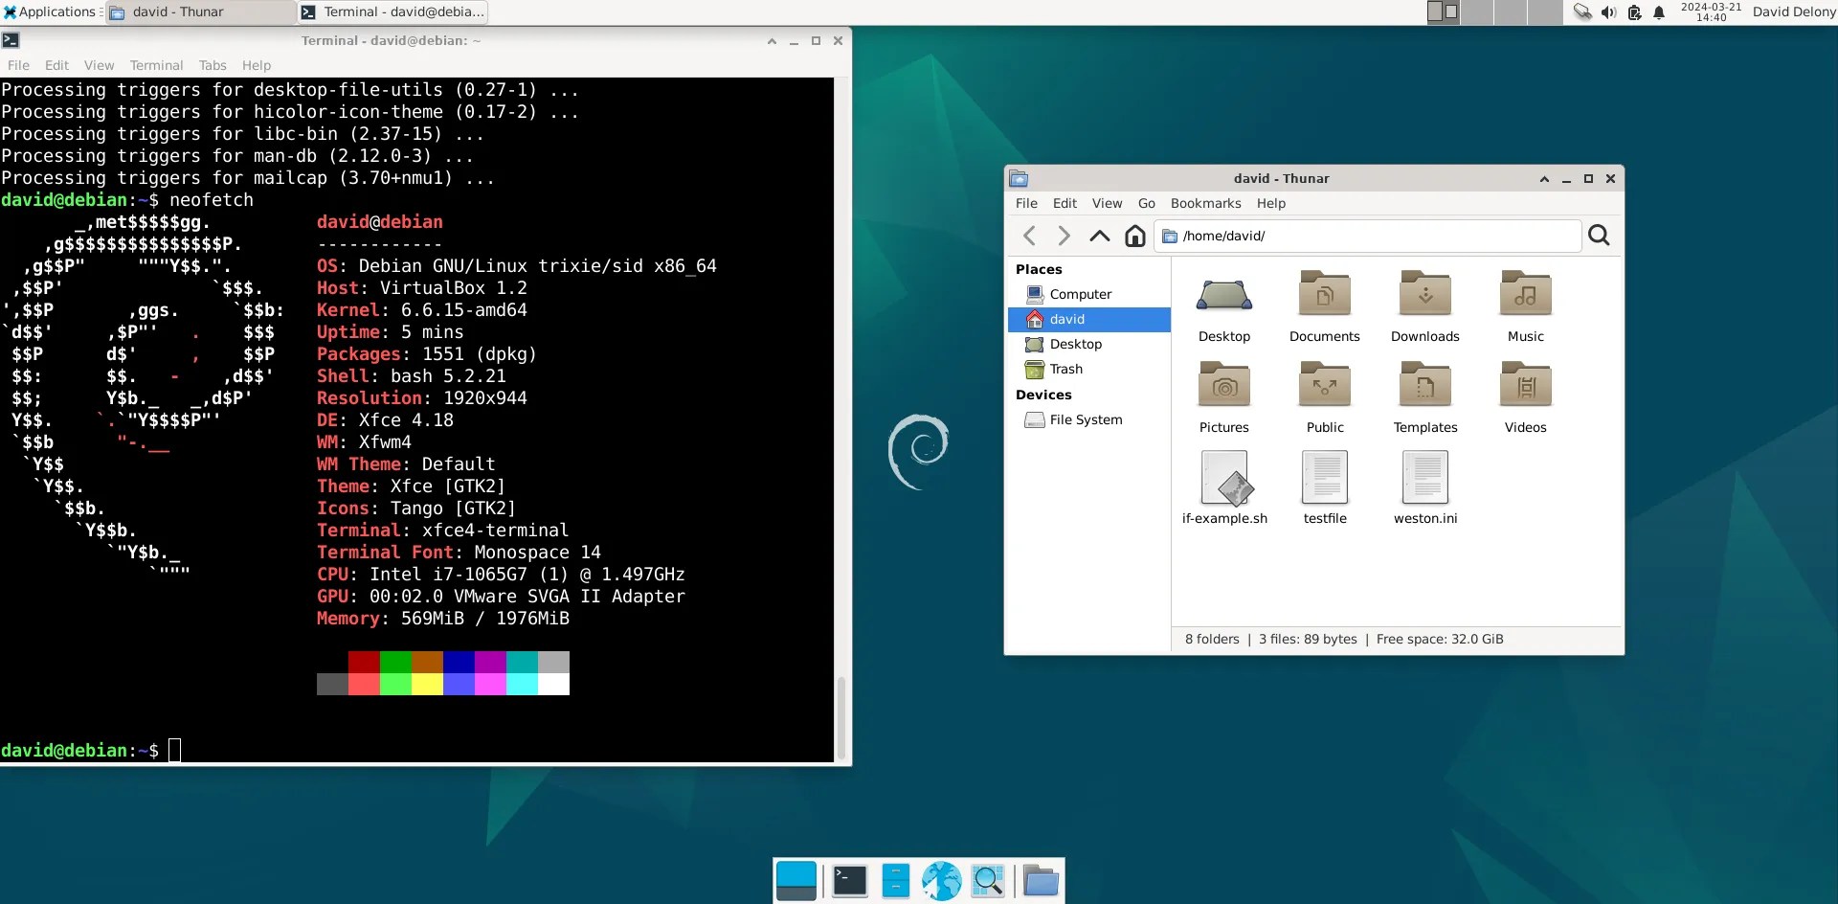1838x904 pixels.
Task: Open Thunar's Help menu
Action: tap(1271, 203)
